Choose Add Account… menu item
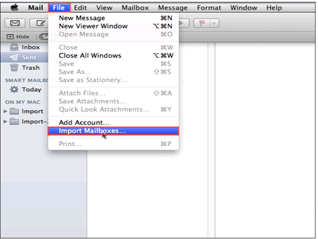The image size is (318, 239). pos(113,122)
